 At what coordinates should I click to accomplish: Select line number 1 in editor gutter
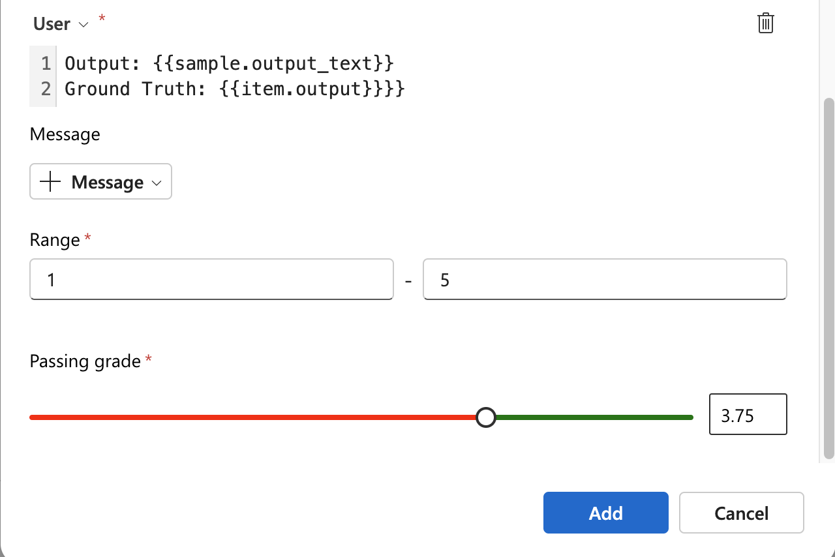[x=45, y=63]
